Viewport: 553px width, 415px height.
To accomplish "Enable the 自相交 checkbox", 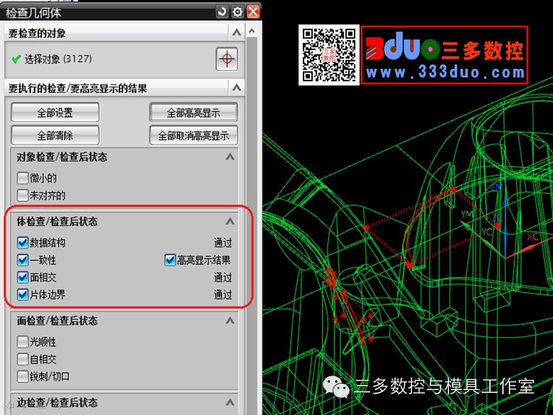I will coord(23,359).
